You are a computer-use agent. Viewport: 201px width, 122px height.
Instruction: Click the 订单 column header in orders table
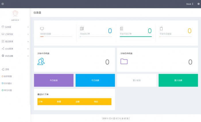(x=40, y=102)
